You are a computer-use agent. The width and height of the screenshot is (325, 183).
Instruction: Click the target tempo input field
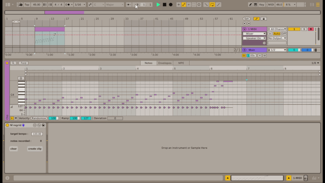(37, 134)
